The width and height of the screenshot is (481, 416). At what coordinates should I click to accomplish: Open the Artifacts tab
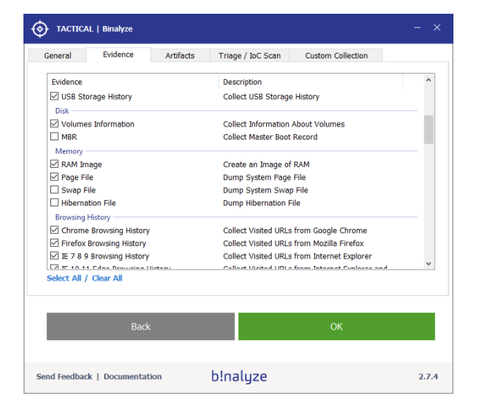[x=180, y=56]
